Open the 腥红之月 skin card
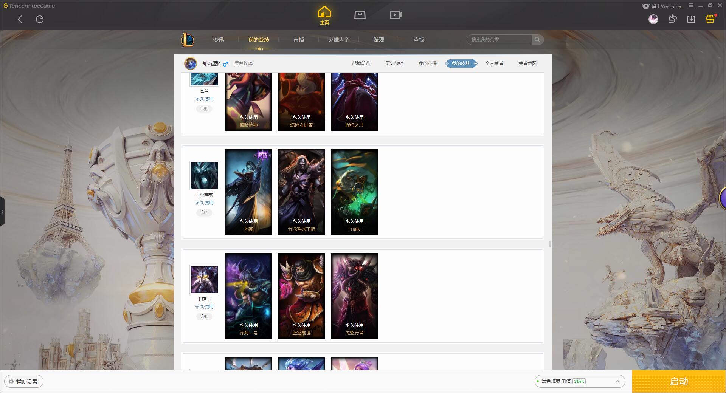This screenshot has width=726, height=393. (x=354, y=102)
